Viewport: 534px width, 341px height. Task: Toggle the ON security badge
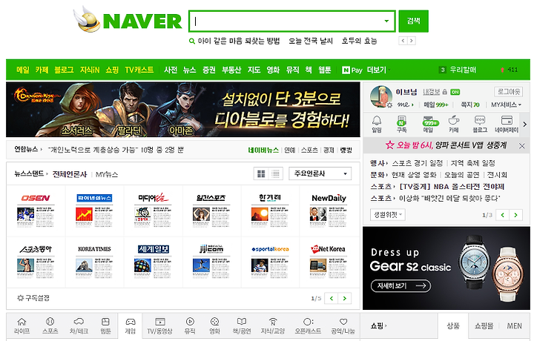click(455, 92)
